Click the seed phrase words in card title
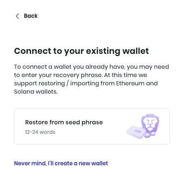This screenshot has width=185, height=179. tap(84, 123)
